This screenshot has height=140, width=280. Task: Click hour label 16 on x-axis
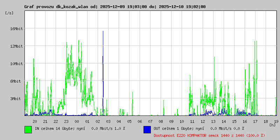coord(245,121)
